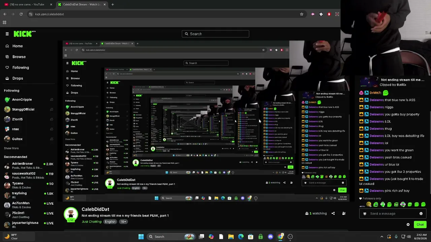Open the emoji picker in chat input
Viewport: 431px width, 242px height.
point(421,214)
